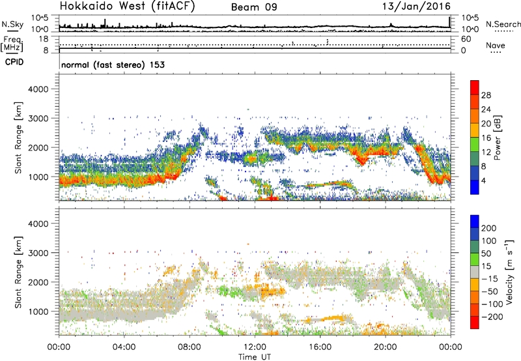Click the "16:00" time tick label
The width and height of the screenshot is (521, 361).
point(320,347)
